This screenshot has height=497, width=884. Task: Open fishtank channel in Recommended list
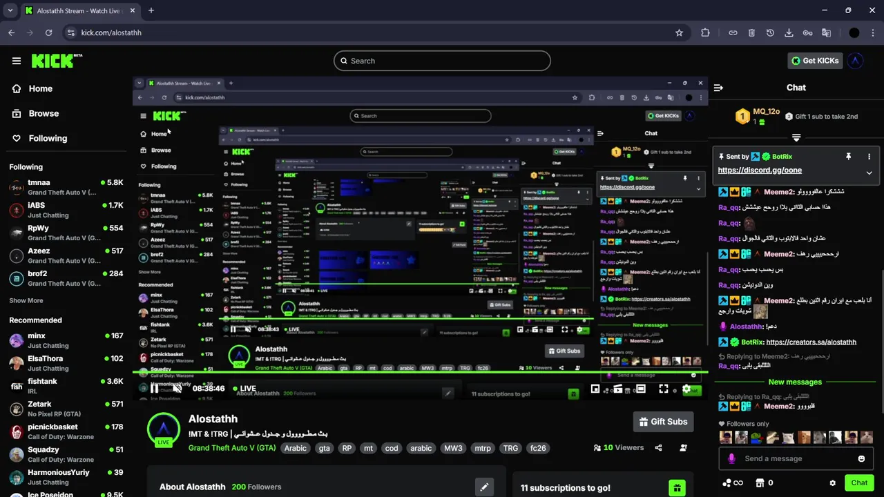click(66, 386)
